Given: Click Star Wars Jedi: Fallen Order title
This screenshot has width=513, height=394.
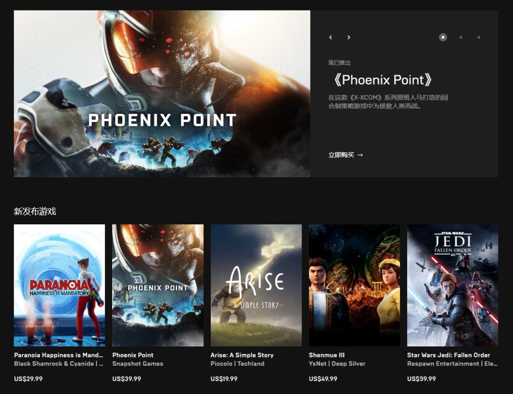Looking at the screenshot, I should pyautogui.click(x=448, y=355).
